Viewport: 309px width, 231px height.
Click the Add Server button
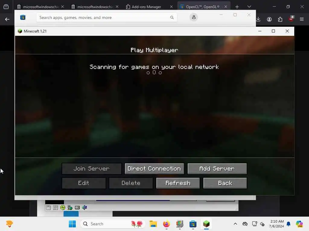point(217,168)
